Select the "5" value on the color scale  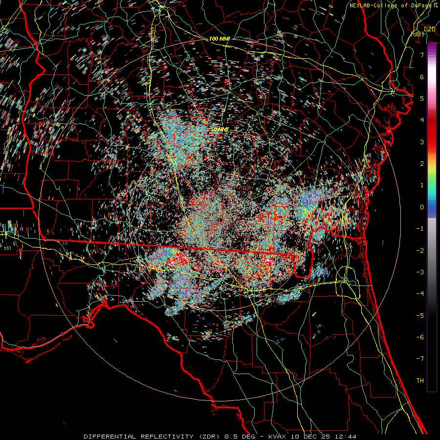[x=422, y=98]
